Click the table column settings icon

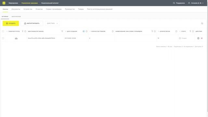(x=202, y=23)
